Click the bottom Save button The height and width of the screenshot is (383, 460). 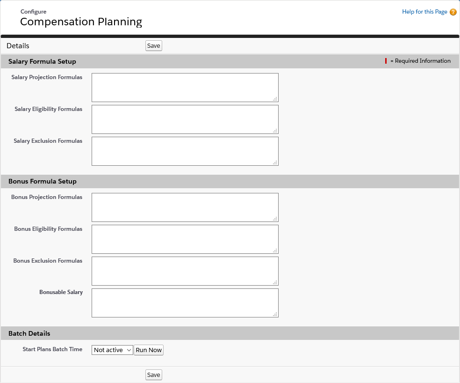click(153, 375)
